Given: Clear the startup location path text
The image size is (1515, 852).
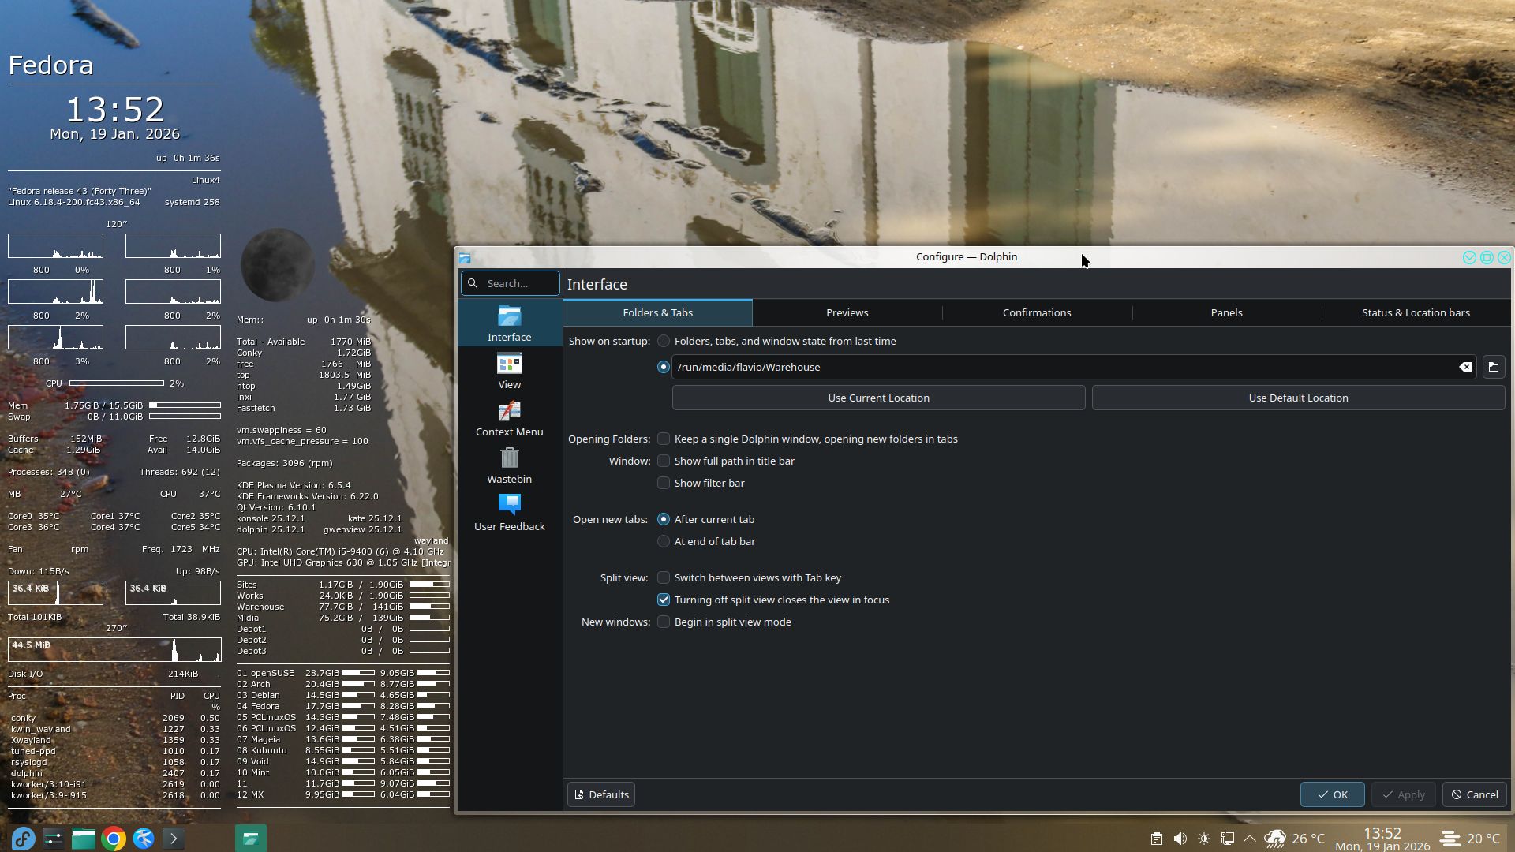Looking at the screenshot, I should pos(1465,367).
